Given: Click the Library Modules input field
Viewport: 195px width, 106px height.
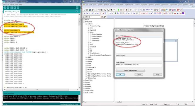Looking at the screenshot, I should click(x=139, y=65).
